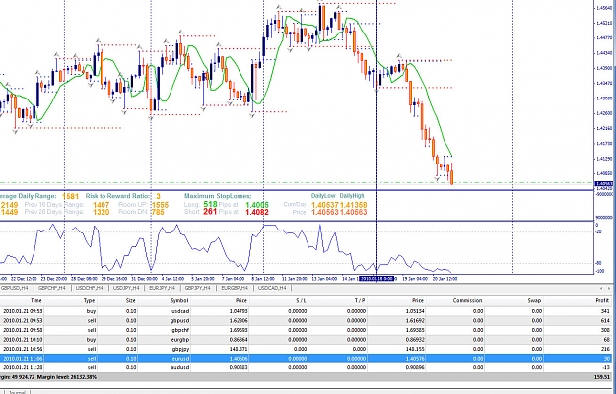Click the S / L column header
616x394 pixels.
coord(301,301)
